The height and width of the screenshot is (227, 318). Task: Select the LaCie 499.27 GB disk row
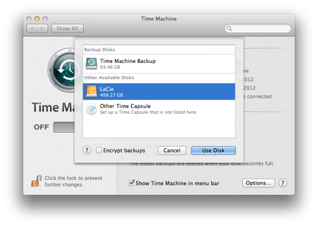159,92
